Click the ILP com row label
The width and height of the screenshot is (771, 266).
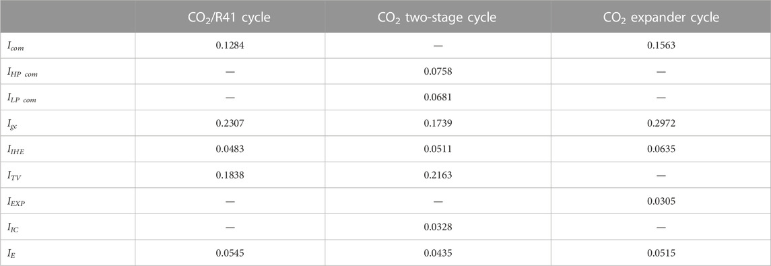pyautogui.click(x=22, y=98)
